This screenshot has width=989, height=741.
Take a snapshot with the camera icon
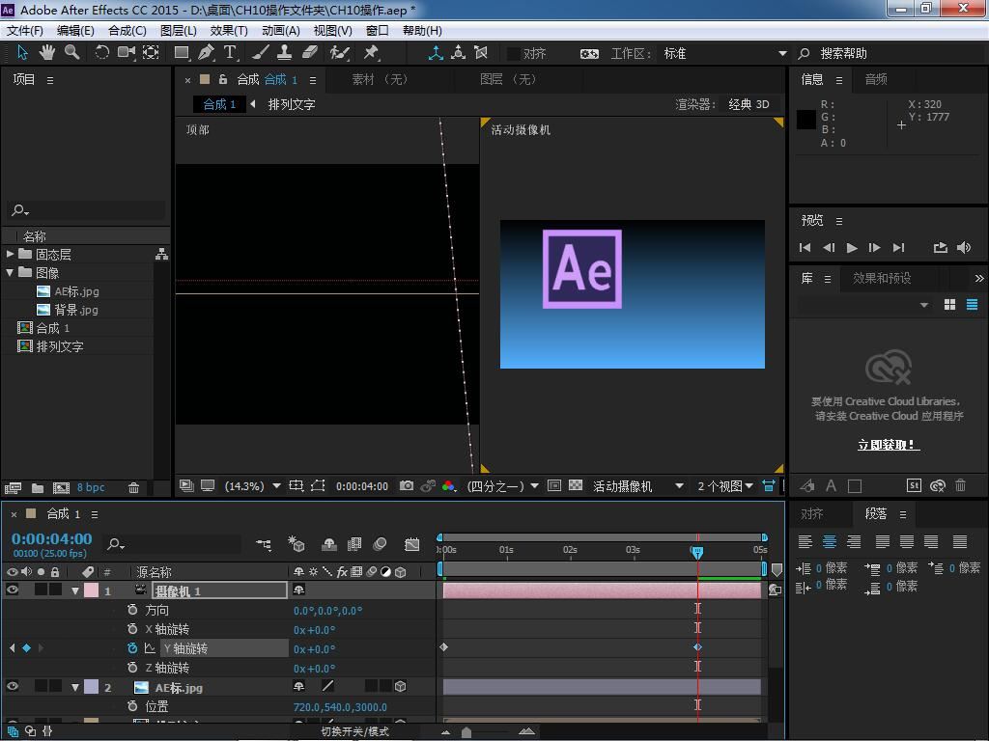[x=407, y=486]
